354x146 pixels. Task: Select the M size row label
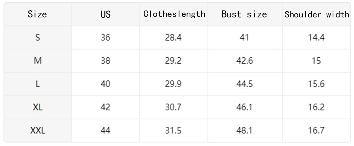pyautogui.click(x=37, y=61)
